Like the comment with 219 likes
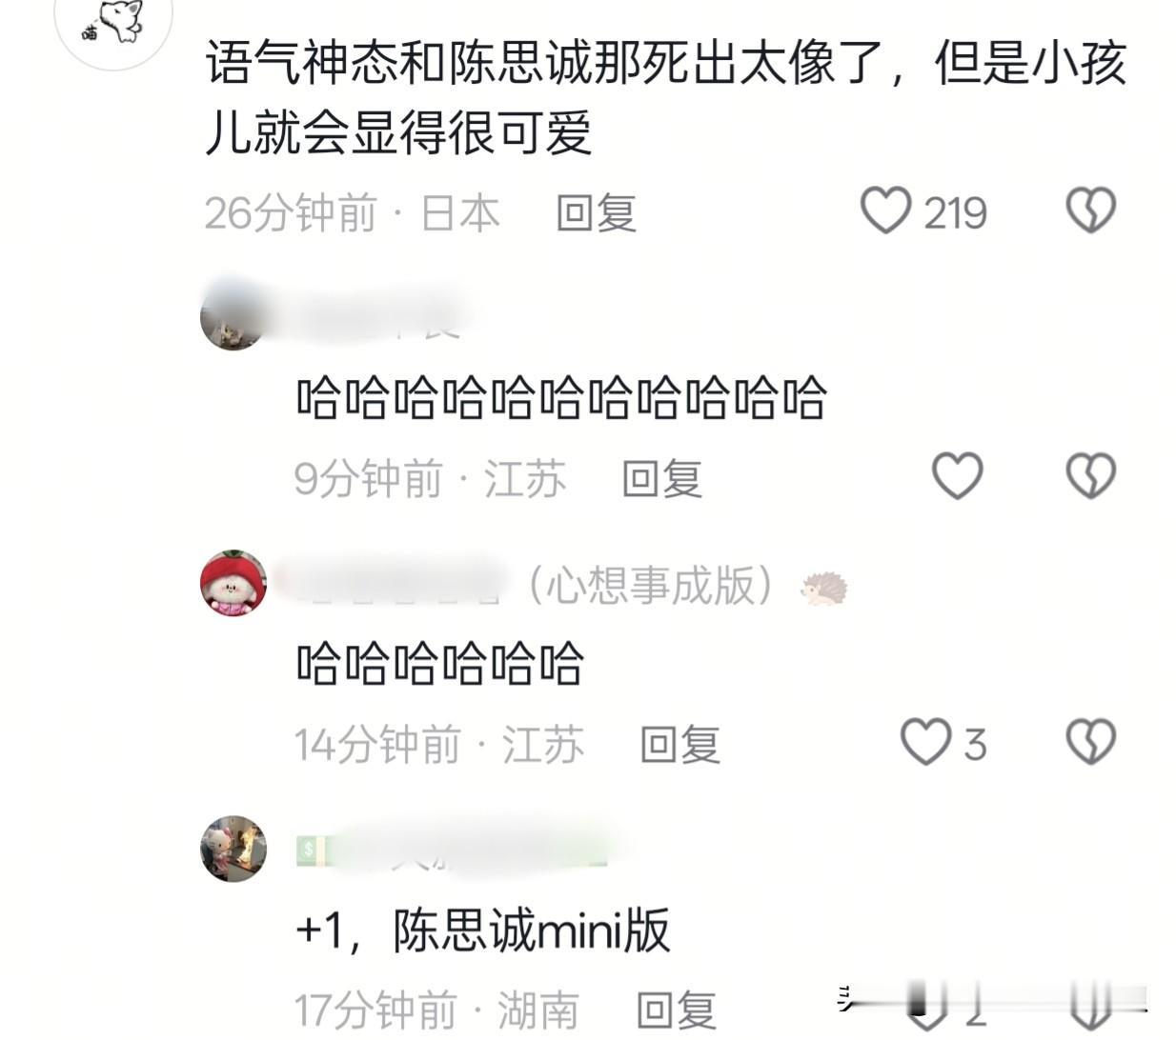 point(885,210)
